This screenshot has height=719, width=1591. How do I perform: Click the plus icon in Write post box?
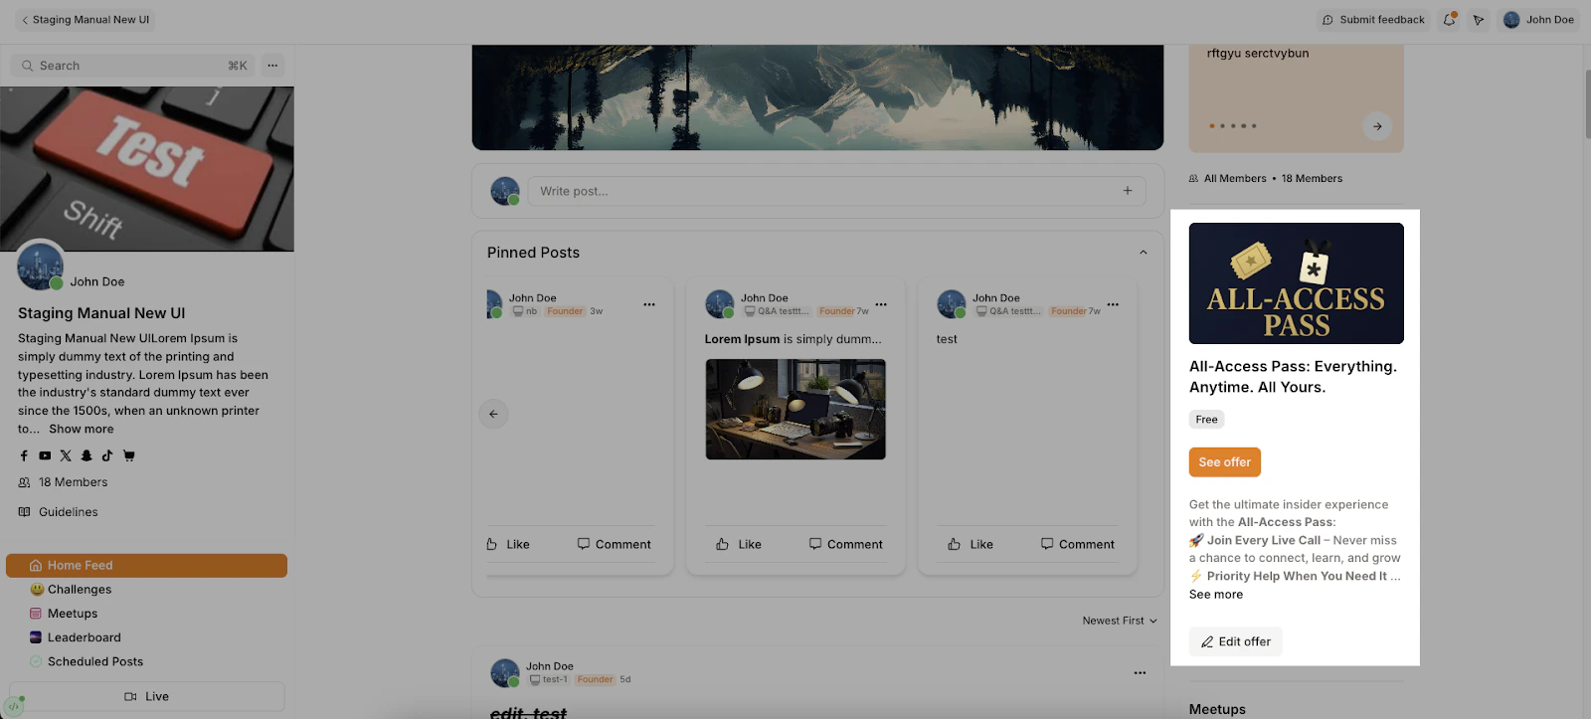[1128, 191]
